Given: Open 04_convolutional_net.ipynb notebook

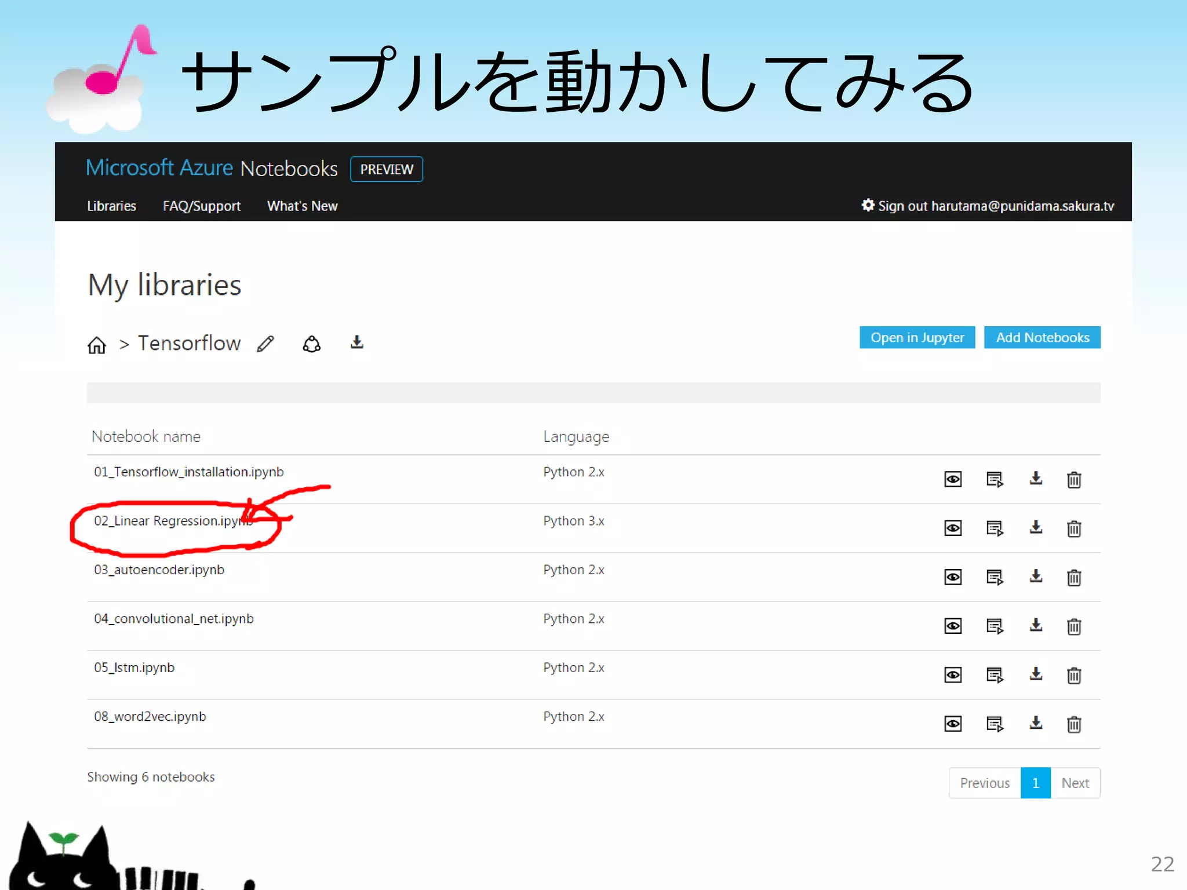Looking at the screenshot, I should [174, 619].
